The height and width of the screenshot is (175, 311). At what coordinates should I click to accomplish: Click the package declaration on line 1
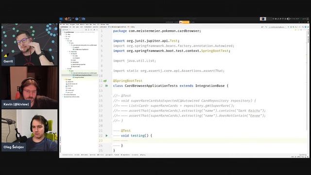click(x=157, y=31)
